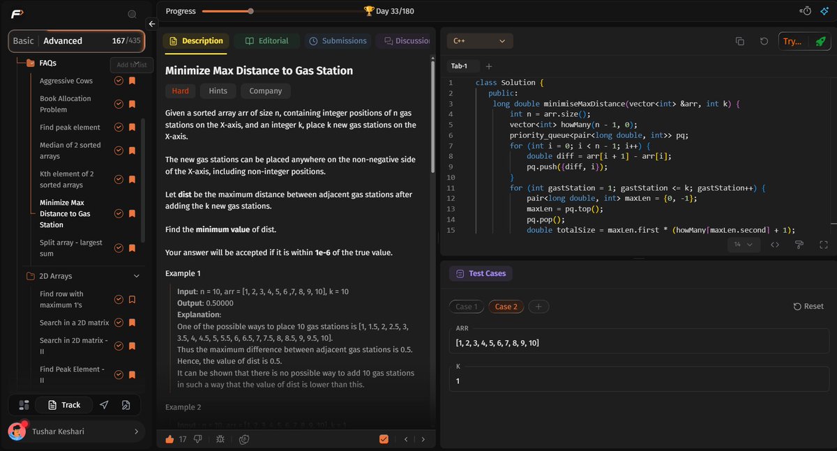The height and width of the screenshot is (451, 837).
Task: Dislike the problem with thumbs-down icon
Action: click(x=197, y=439)
